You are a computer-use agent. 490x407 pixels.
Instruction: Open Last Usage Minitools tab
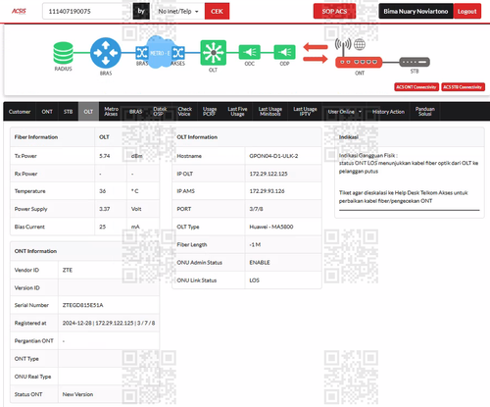(269, 112)
